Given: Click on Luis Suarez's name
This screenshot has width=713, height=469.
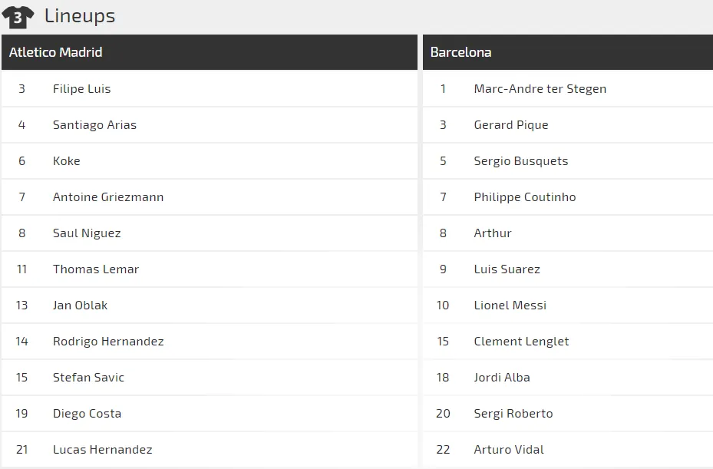Looking at the screenshot, I should click(x=507, y=269).
